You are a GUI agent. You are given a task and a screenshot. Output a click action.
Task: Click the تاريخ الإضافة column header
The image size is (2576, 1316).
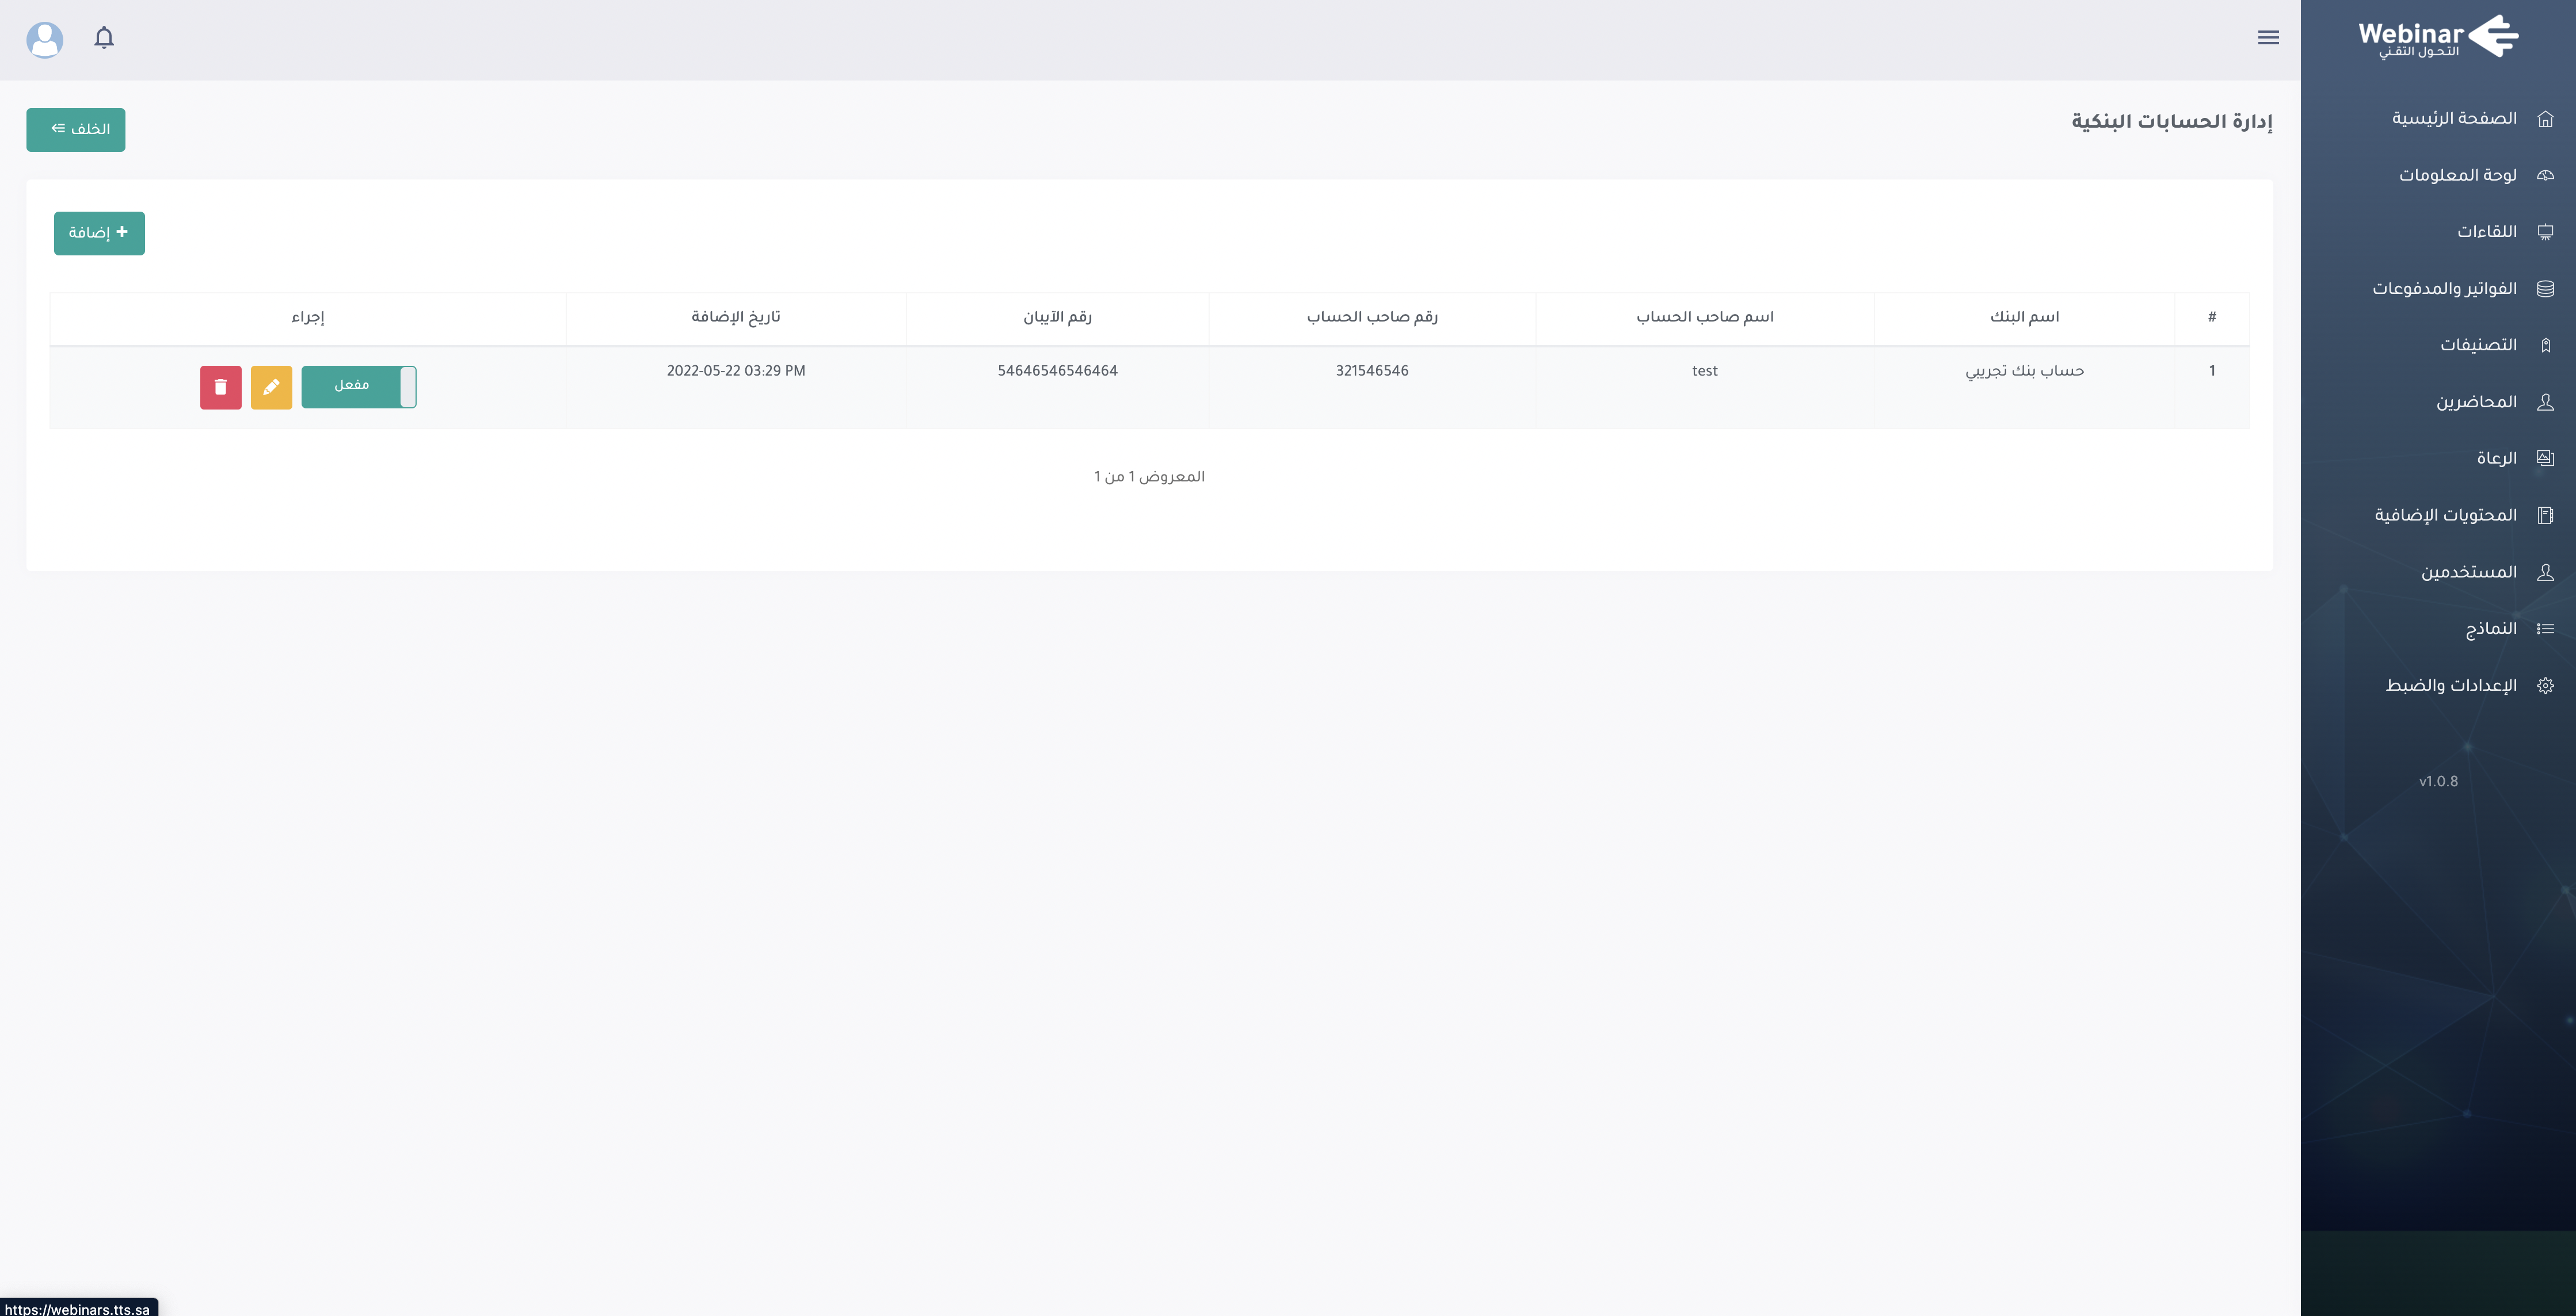(736, 317)
